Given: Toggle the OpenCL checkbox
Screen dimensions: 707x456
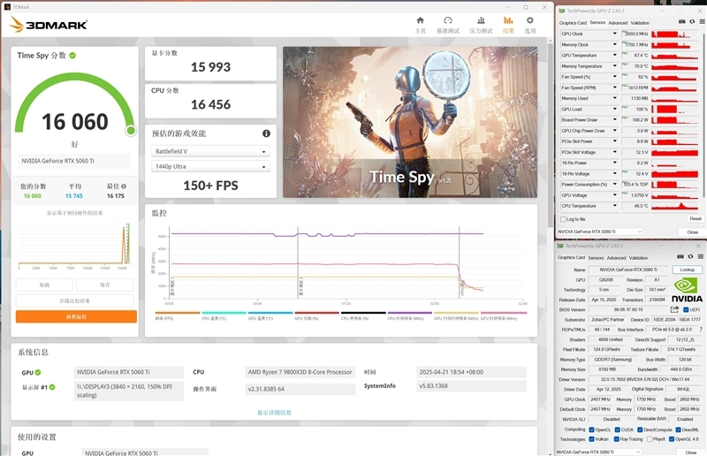Looking at the screenshot, I should [x=591, y=429].
